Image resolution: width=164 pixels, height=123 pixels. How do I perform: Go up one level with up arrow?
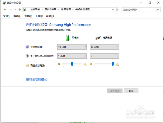click(20, 10)
